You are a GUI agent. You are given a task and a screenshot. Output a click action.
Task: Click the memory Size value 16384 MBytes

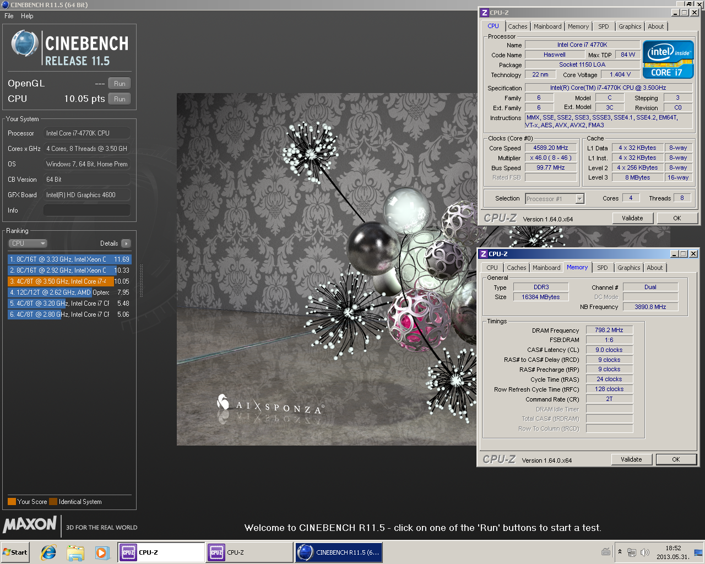(540, 297)
